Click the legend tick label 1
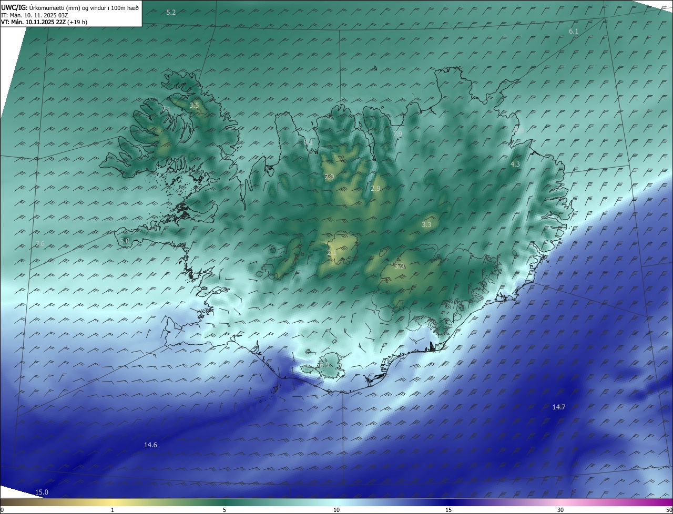673x514 pixels. coord(113,510)
